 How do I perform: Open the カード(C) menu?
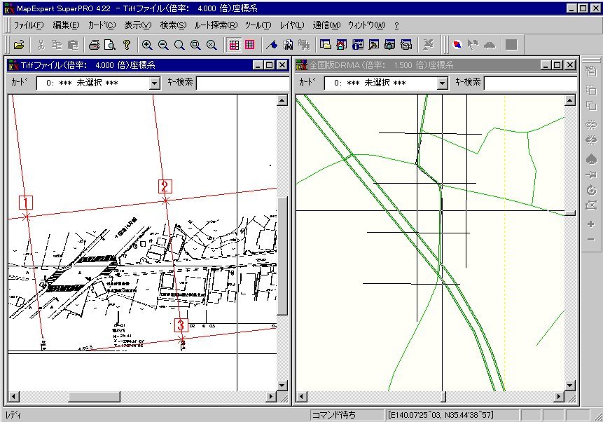point(102,25)
